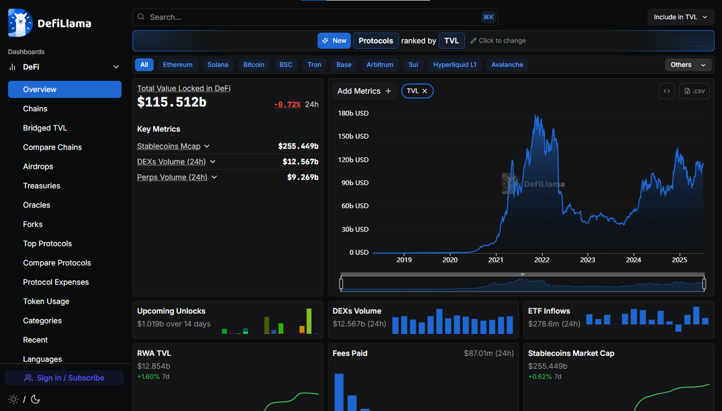The width and height of the screenshot is (722, 411).
Task: Filter by BSC chain
Action: 286,65
